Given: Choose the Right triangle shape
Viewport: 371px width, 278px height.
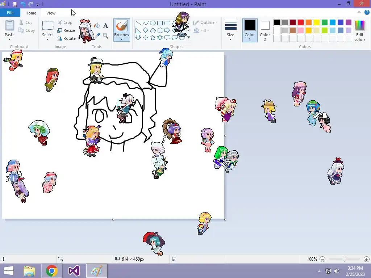Looking at the screenshot, I should [138, 30].
